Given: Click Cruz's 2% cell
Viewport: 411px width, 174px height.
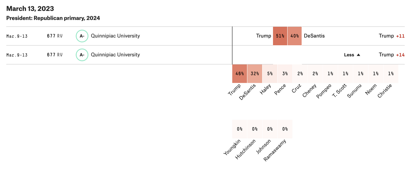Looking at the screenshot, I should [x=300, y=74].
